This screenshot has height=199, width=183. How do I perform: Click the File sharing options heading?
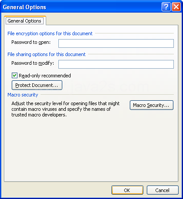pyautogui.click(x=47, y=54)
